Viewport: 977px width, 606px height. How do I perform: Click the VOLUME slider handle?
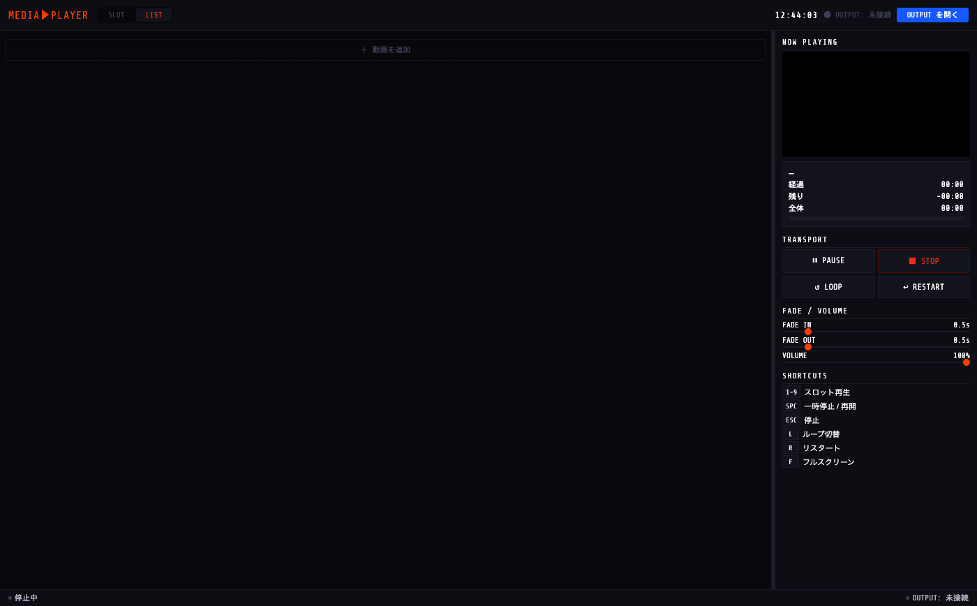[967, 362]
